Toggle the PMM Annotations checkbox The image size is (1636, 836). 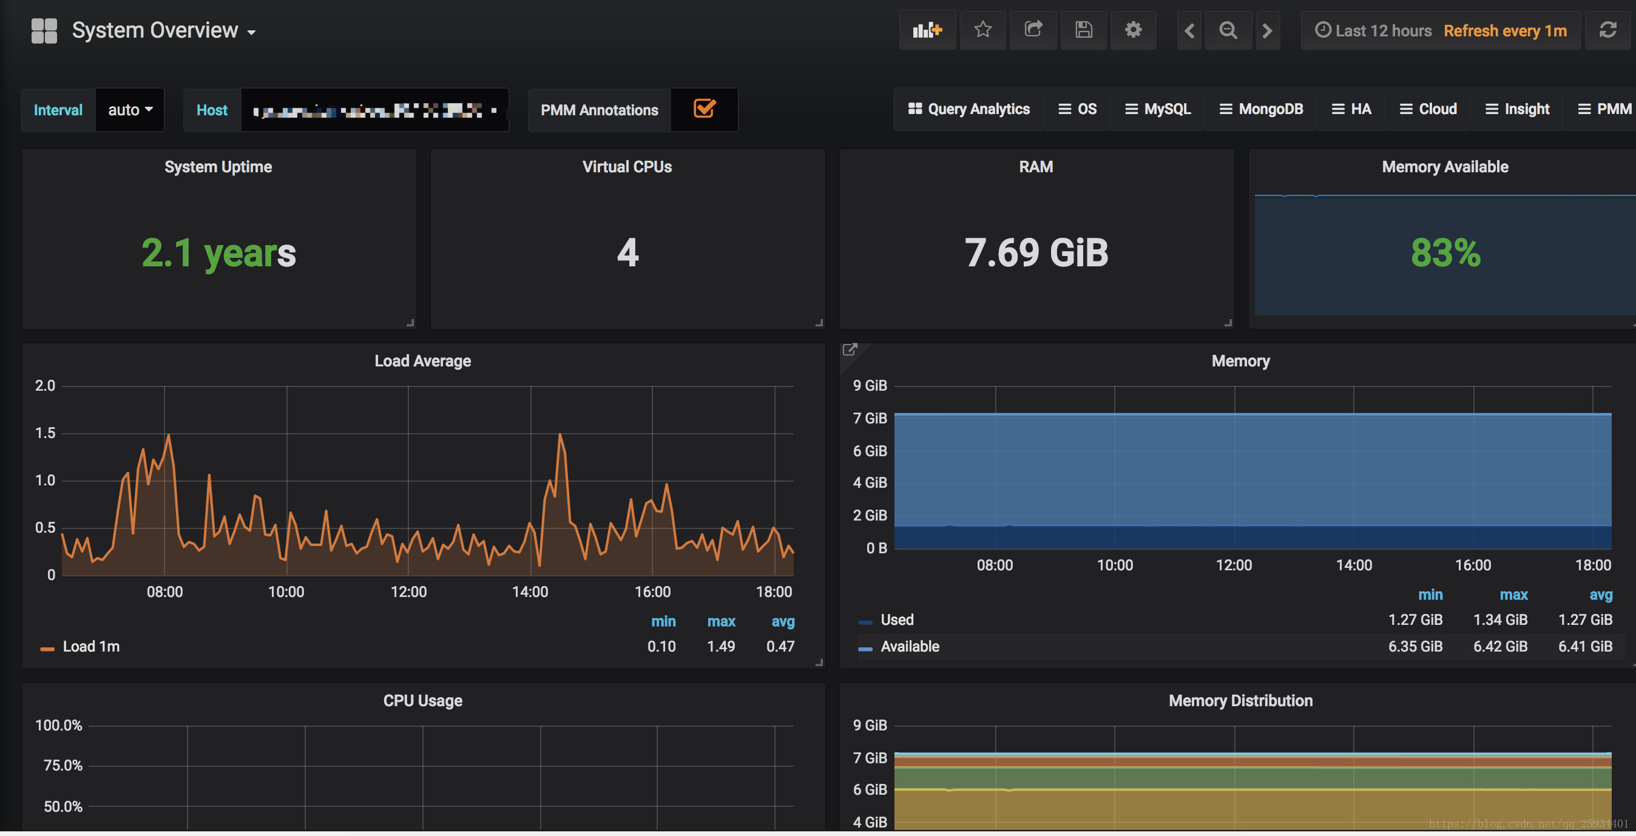tap(705, 109)
